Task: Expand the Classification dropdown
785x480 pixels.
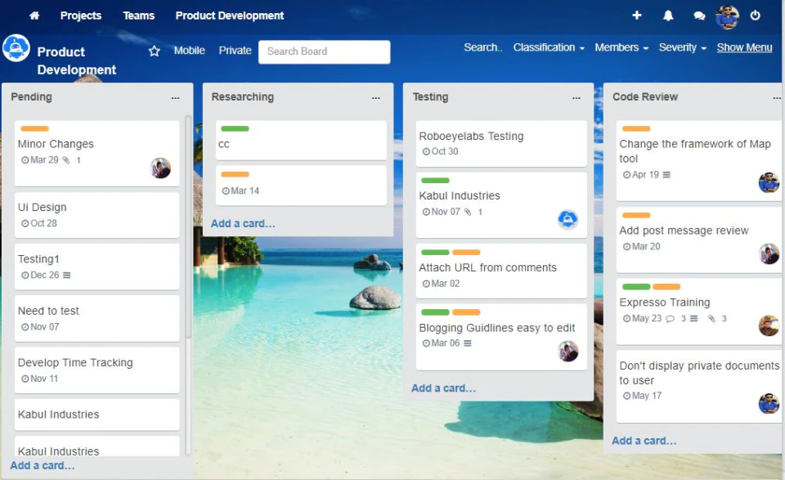Action: [x=549, y=47]
